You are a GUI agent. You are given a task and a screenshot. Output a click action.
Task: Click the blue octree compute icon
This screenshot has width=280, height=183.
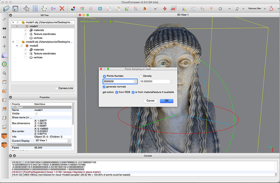(x=100, y=8)
